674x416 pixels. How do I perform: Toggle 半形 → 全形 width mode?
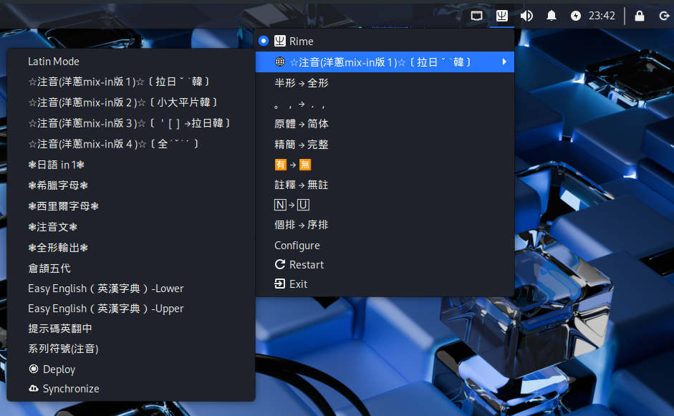coord(302,83)
